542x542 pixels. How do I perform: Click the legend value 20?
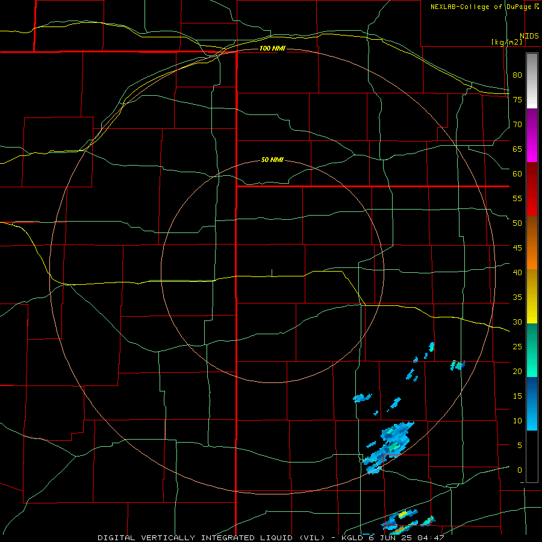tap(517, 371)
